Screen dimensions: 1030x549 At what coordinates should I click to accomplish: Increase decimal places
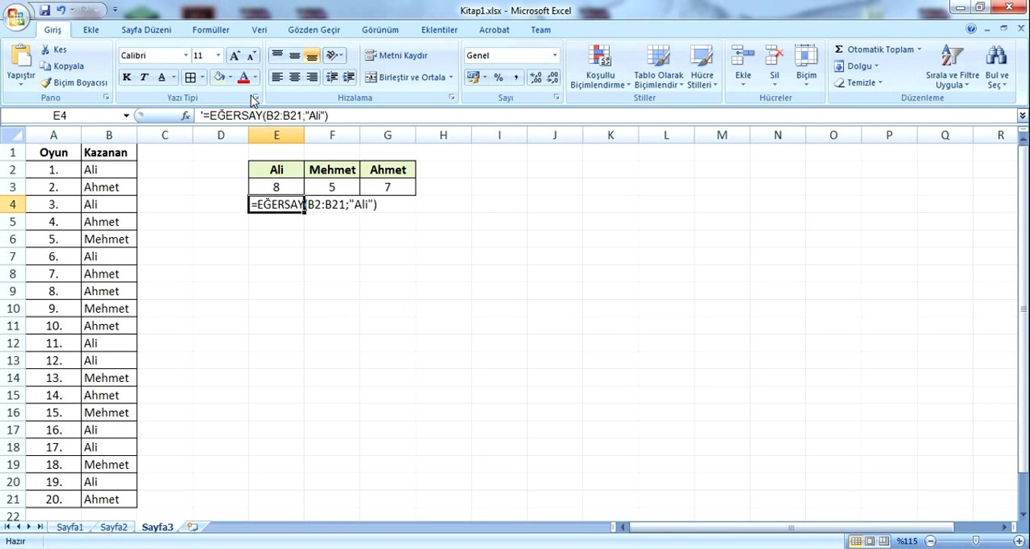click(535, 77)
